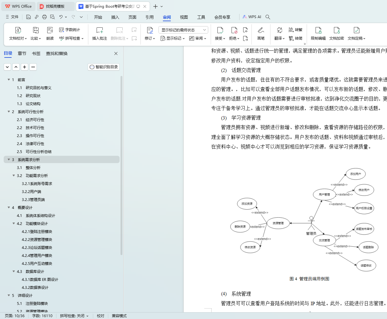Open the 显示标记 dropdown
The height and width of the screenshot is (319, 387).
point(173,38)
